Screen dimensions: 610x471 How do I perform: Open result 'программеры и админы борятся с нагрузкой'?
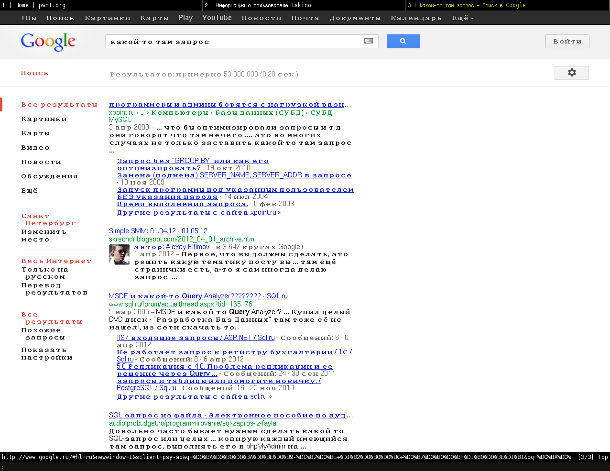(x=229, y=105)
